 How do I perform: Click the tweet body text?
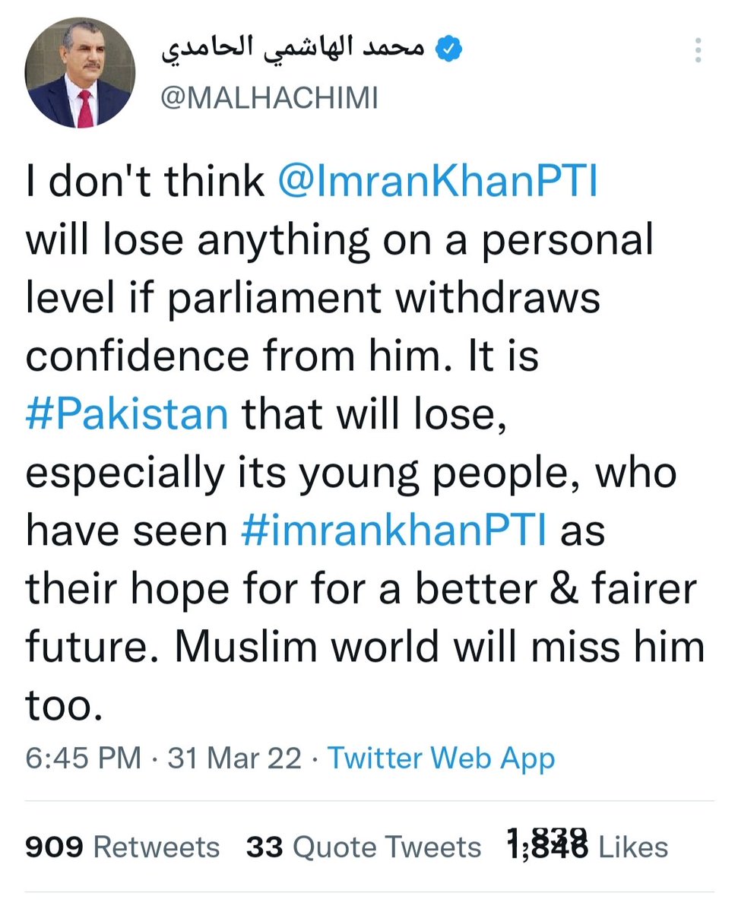(x=365, y=443)
